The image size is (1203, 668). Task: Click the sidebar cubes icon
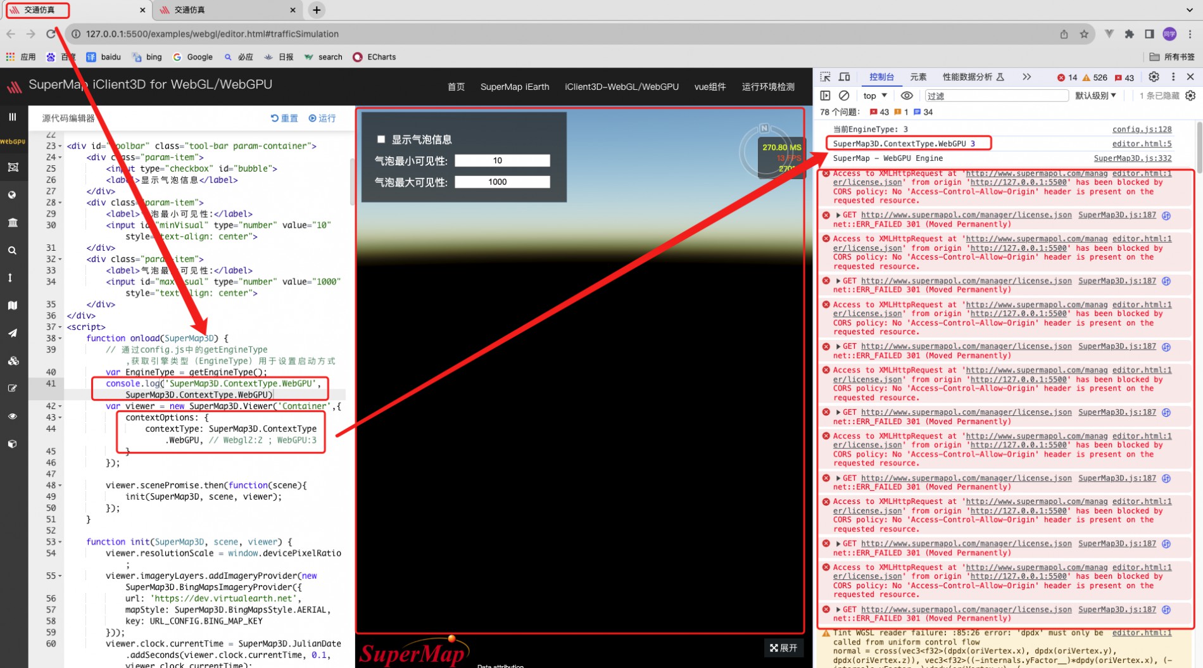tap(13, 361)
